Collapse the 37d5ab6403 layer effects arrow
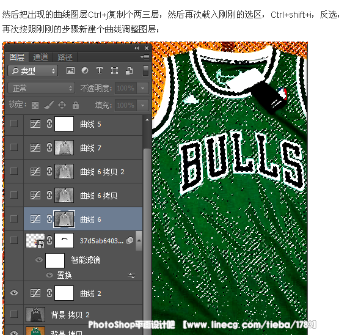Screen dimensions: 347x335 (x=139, y=240)
